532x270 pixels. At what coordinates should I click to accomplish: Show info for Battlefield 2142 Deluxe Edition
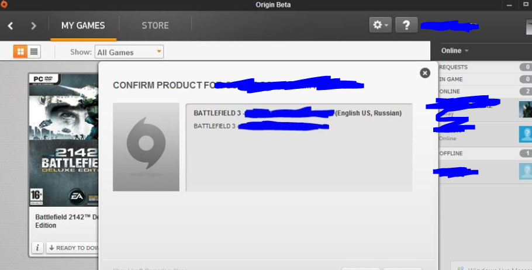pyautogui.click(x=37, y=248)
